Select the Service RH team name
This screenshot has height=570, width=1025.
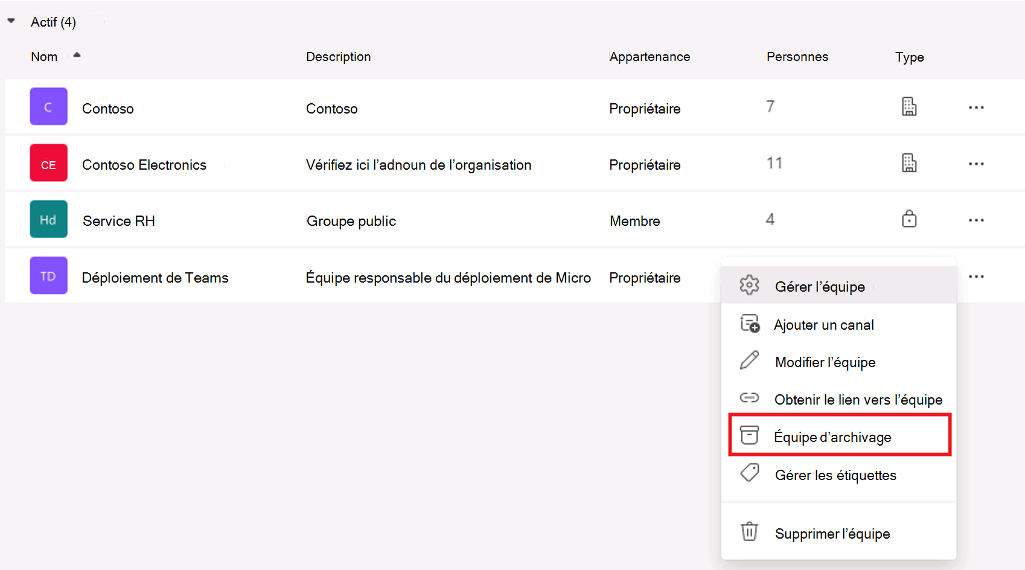(119, 221)
